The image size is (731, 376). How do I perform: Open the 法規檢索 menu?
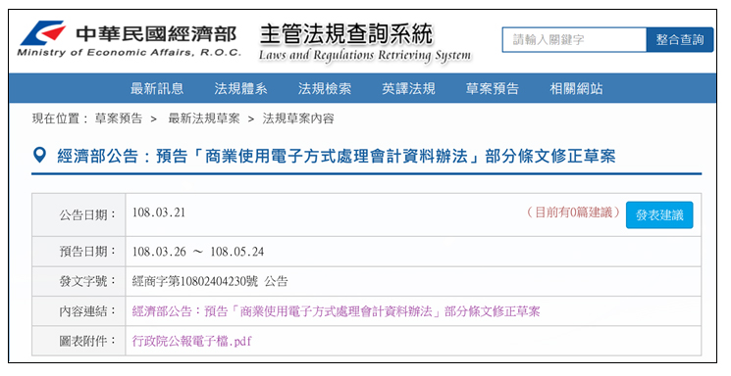(325, 88)
